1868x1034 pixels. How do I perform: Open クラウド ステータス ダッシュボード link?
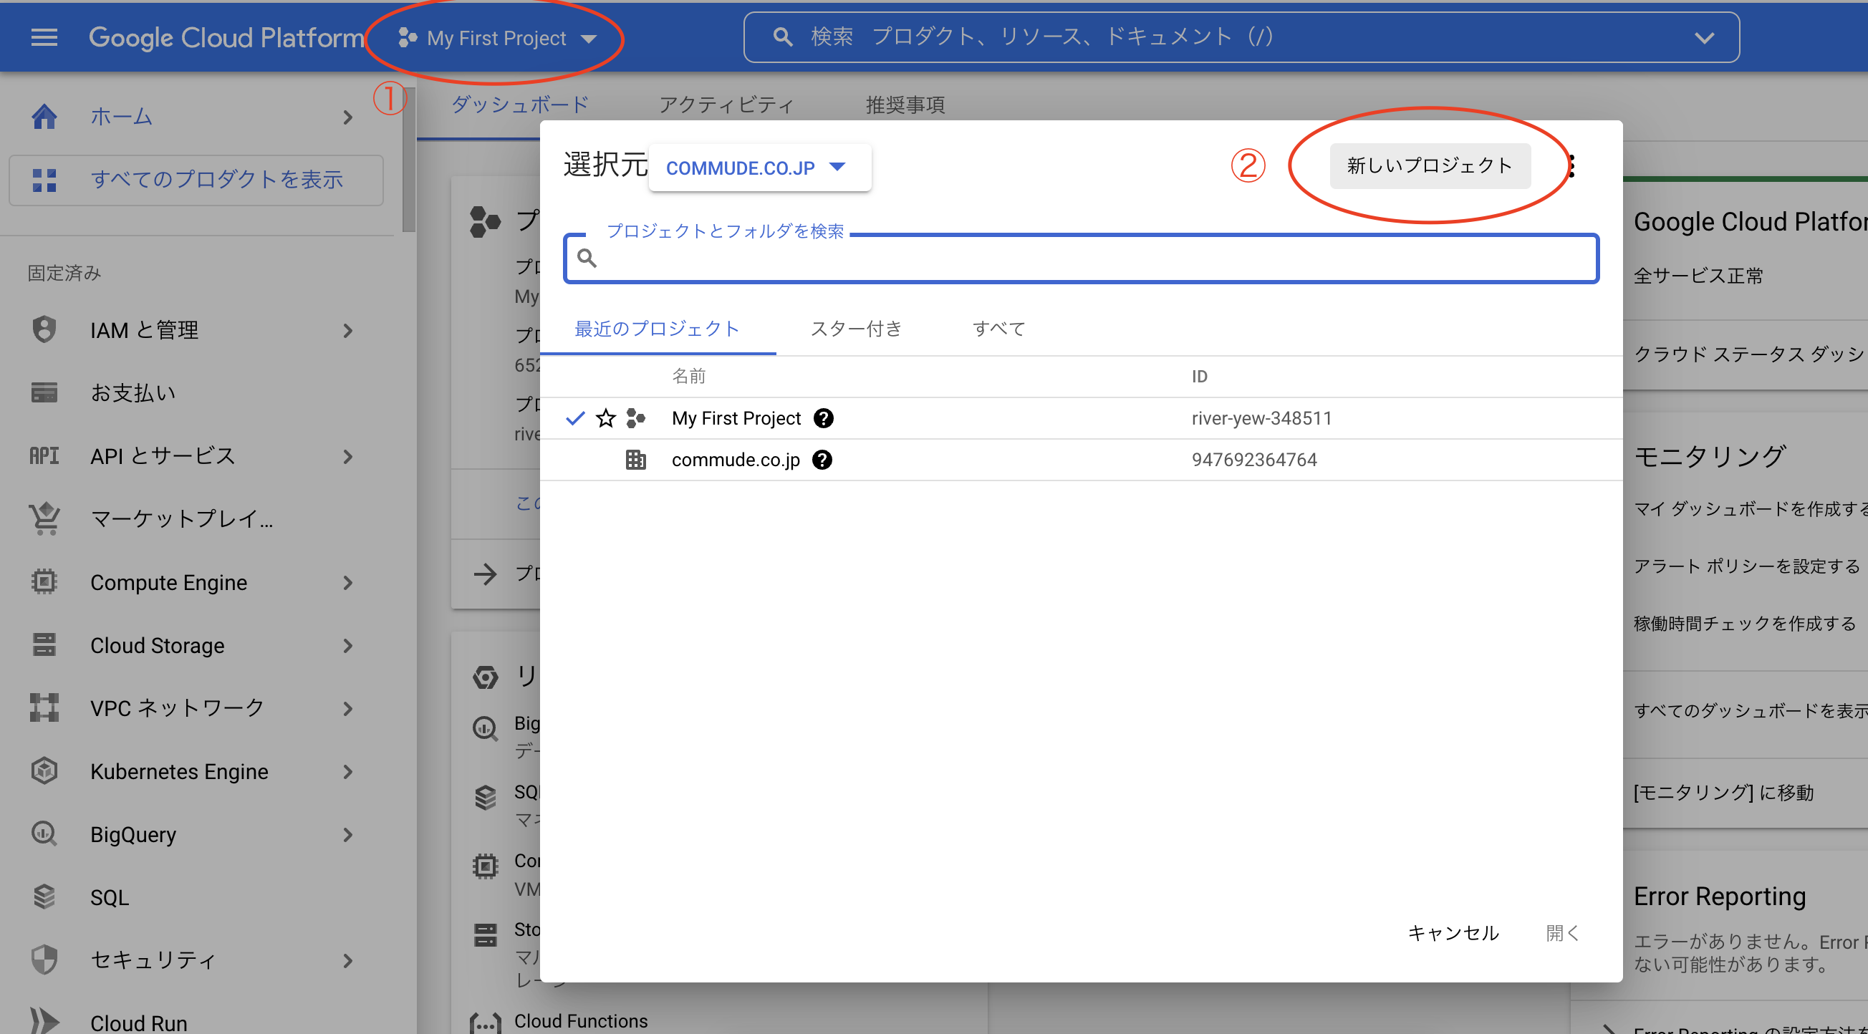[x=1751, y=354]
